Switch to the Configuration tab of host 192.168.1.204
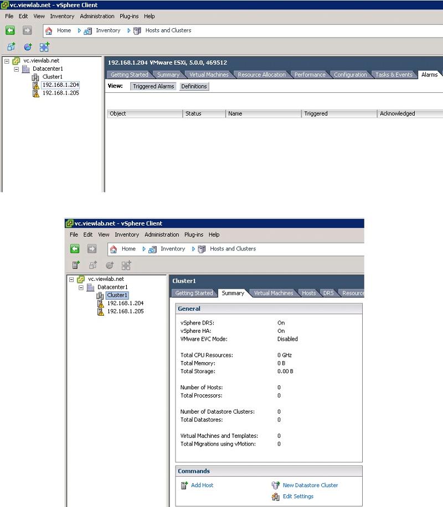443x507 pixels. coord(351,75)
